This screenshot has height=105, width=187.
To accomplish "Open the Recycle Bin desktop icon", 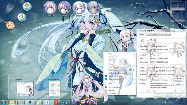I will click(93, 9).
